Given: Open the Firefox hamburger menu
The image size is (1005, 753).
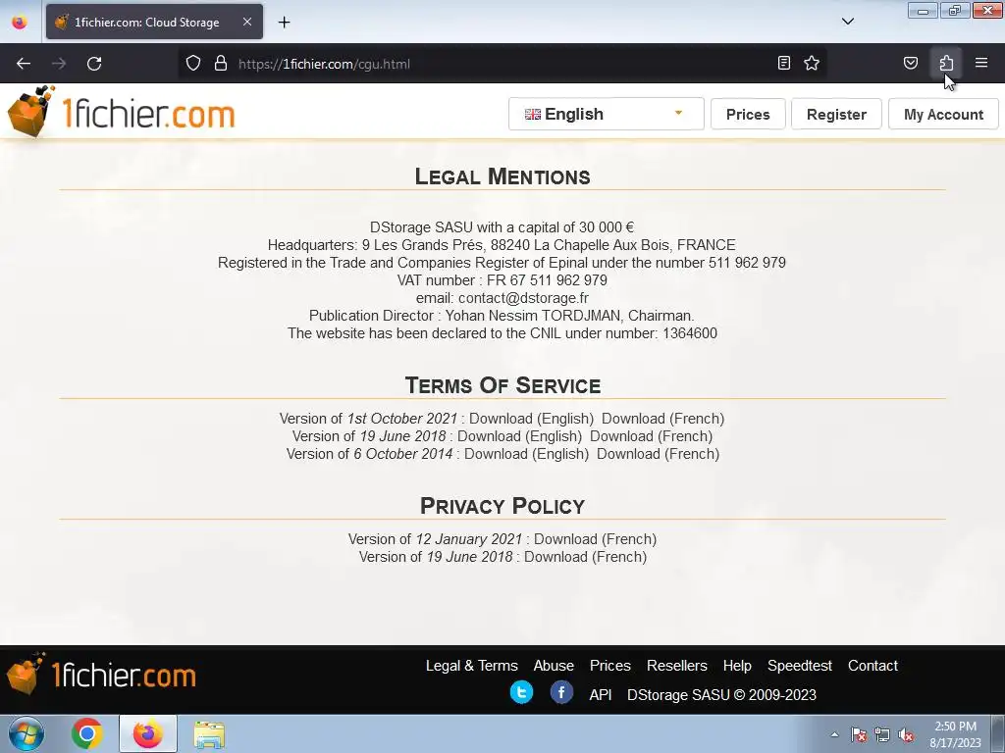Looking at the screenshot, I should click(x=981, y=63).
